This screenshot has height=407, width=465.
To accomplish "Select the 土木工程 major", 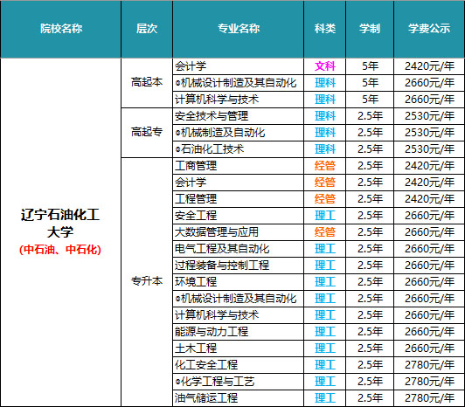I will click(196, 348).
